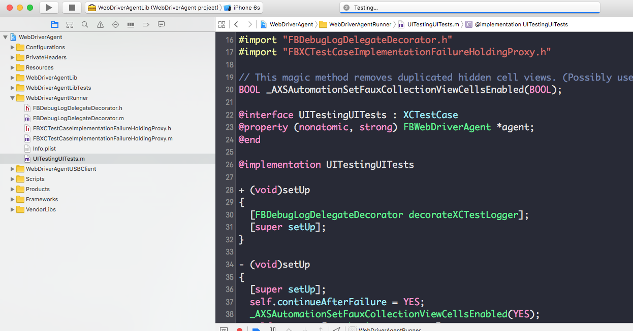Expand the Configurations folder
The image size is (633, 331).
[x=13, y=47]
